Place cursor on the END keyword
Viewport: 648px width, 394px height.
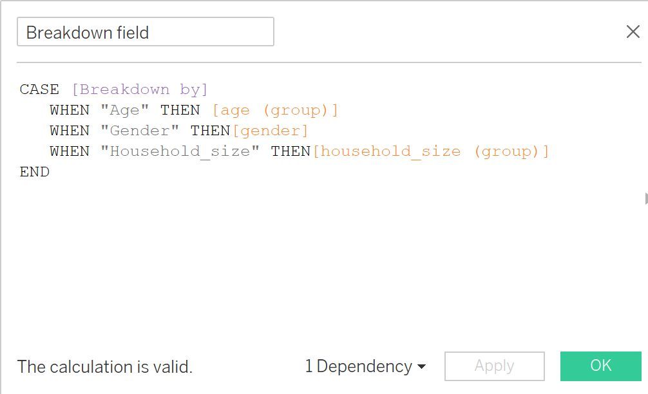point(35,172)
